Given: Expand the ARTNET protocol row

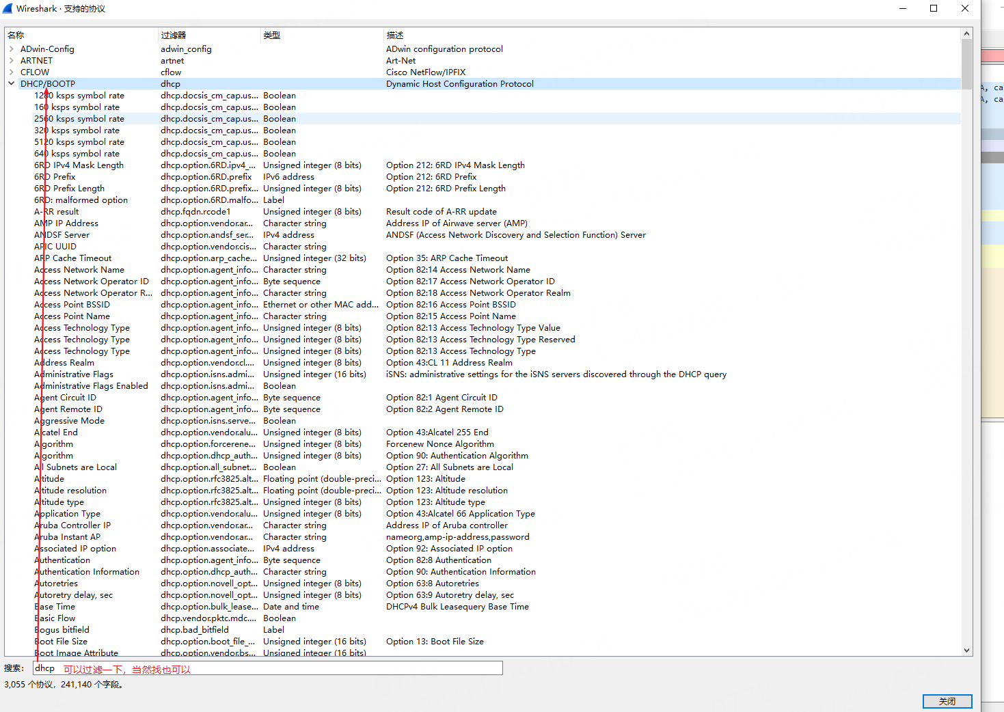Looking at the screenshot, I should (x=12, y=61).
